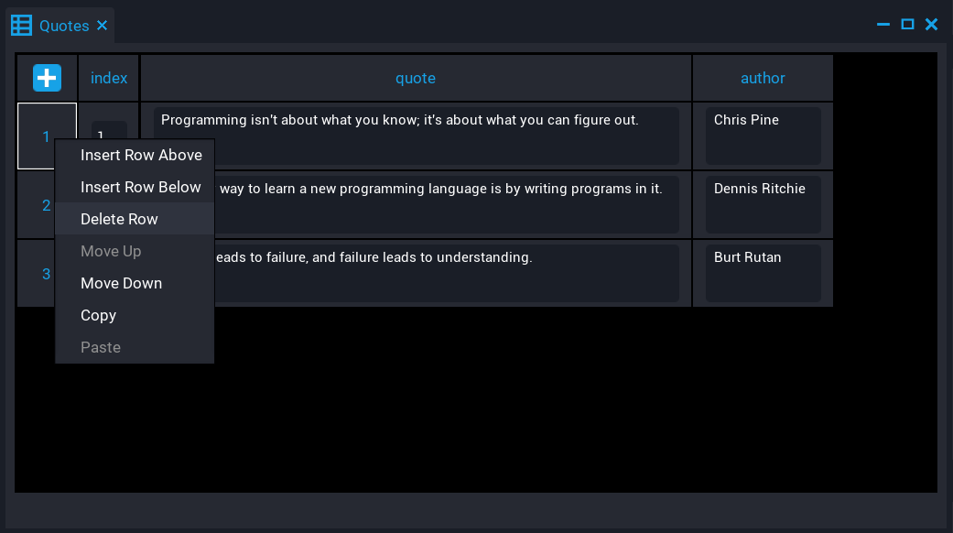Choose Insert Row Below from the context menu
The width and height of the screenshot is (953, 533).
tap(141, 187)
